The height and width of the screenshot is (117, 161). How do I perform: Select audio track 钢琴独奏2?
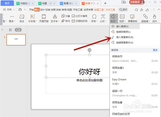click(135, 70)
